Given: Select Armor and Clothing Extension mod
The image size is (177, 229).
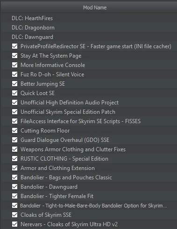Looking at the screenshot, I should click(57, 168).
